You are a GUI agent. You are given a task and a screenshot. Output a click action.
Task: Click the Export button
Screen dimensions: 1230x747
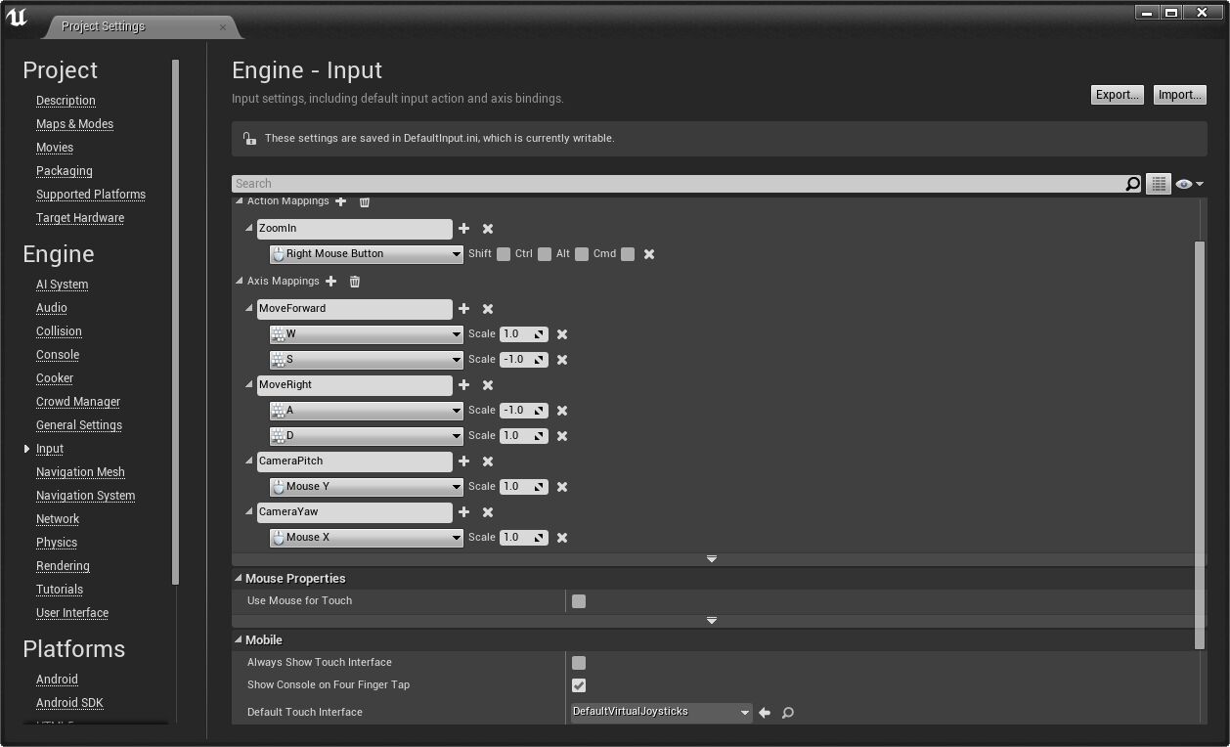[x=1116, y=94]
